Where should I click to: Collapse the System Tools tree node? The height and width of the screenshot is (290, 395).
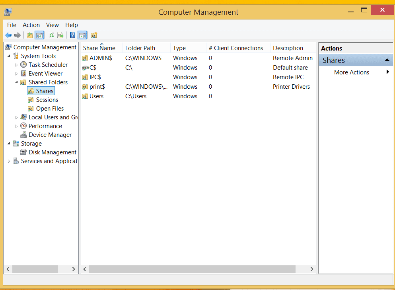[x=9, y=56]
